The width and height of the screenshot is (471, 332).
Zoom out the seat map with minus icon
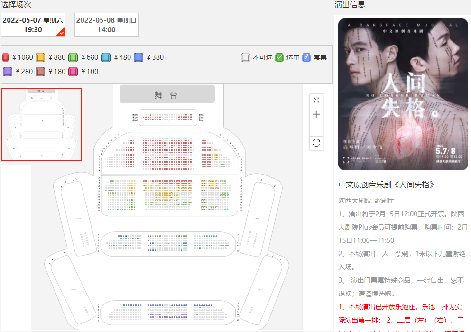[x=316, y=128]
